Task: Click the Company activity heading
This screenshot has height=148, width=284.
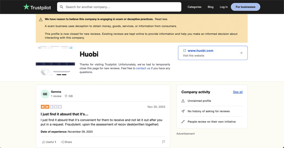Action: click(x=196, y=92)
